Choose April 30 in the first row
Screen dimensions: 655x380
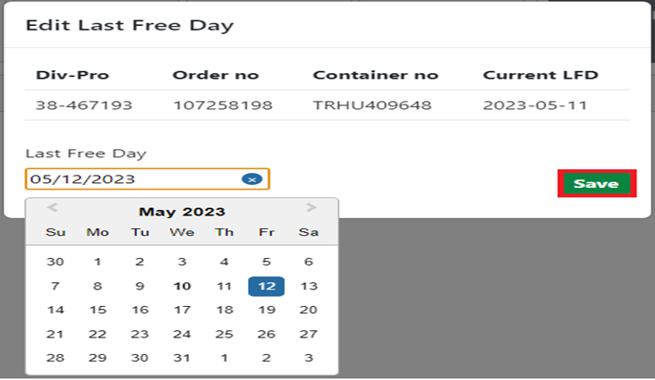tap(56, 262)
